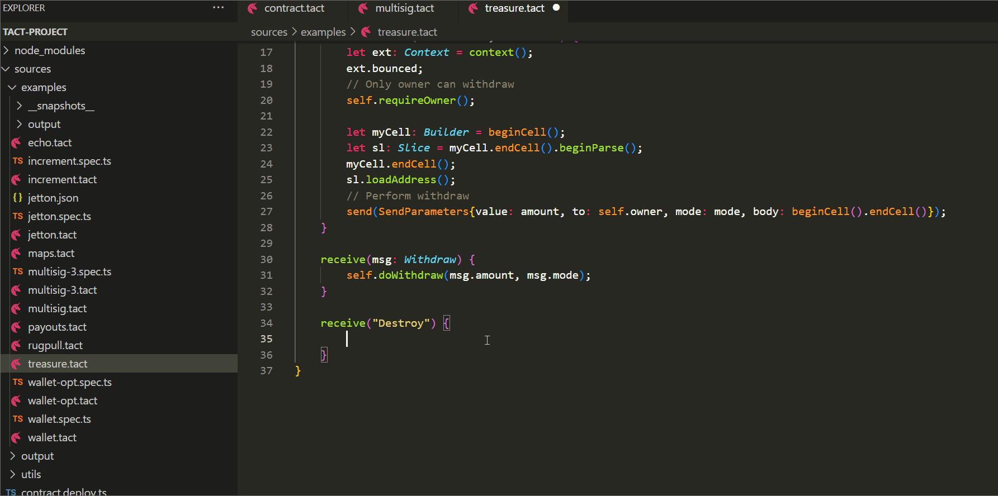The image size is (998, 496).
Task: Open rugpull.tact from the file tree
Action: 55,345
